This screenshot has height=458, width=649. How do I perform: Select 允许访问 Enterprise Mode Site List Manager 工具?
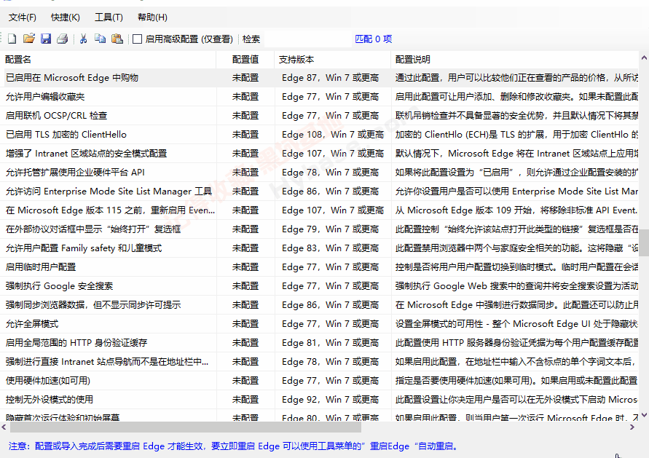click(319, 192)
